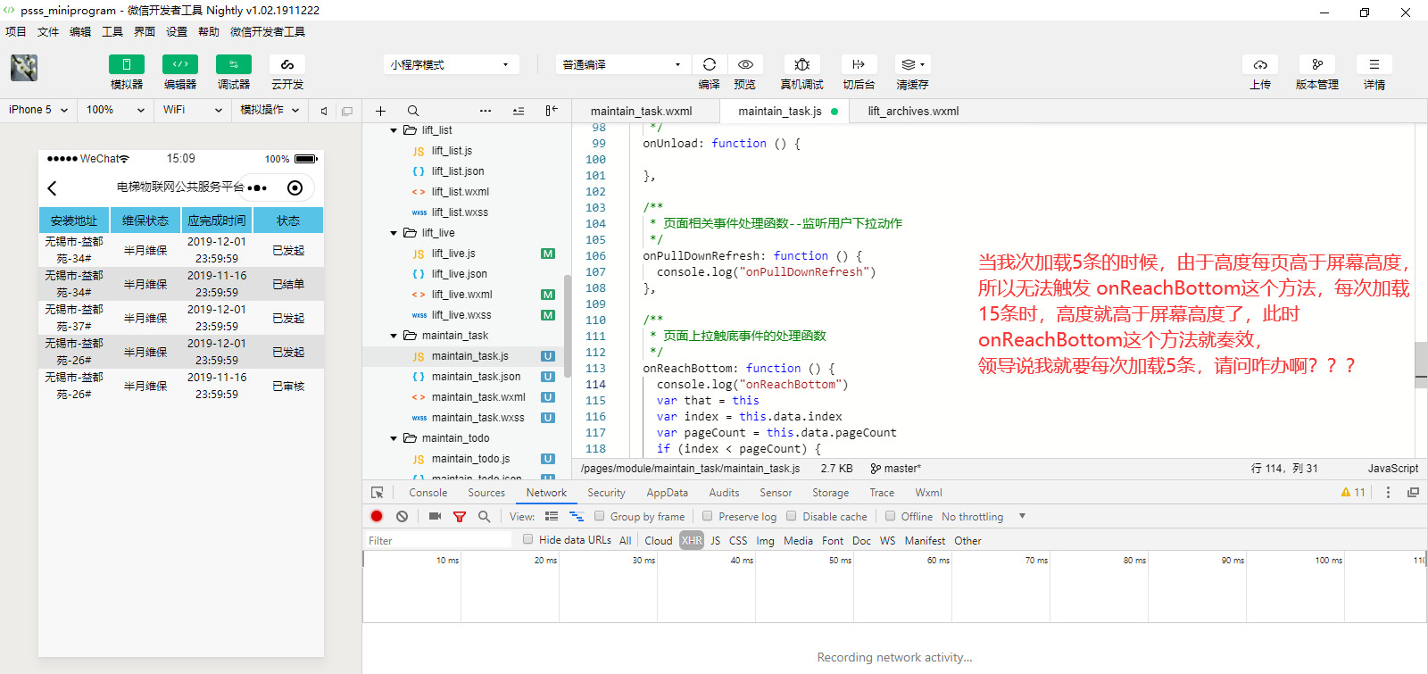Toggle the network filter funnel icon
Image resolution: width=1428 pixels, height=674 pixels.
point(460,516)
